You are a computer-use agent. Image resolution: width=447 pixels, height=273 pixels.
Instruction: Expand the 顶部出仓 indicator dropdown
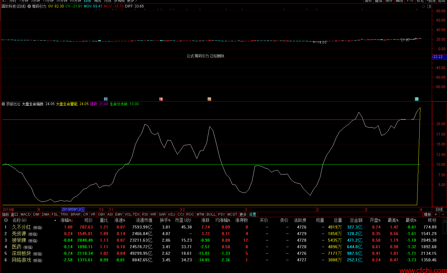click(3, 104)
